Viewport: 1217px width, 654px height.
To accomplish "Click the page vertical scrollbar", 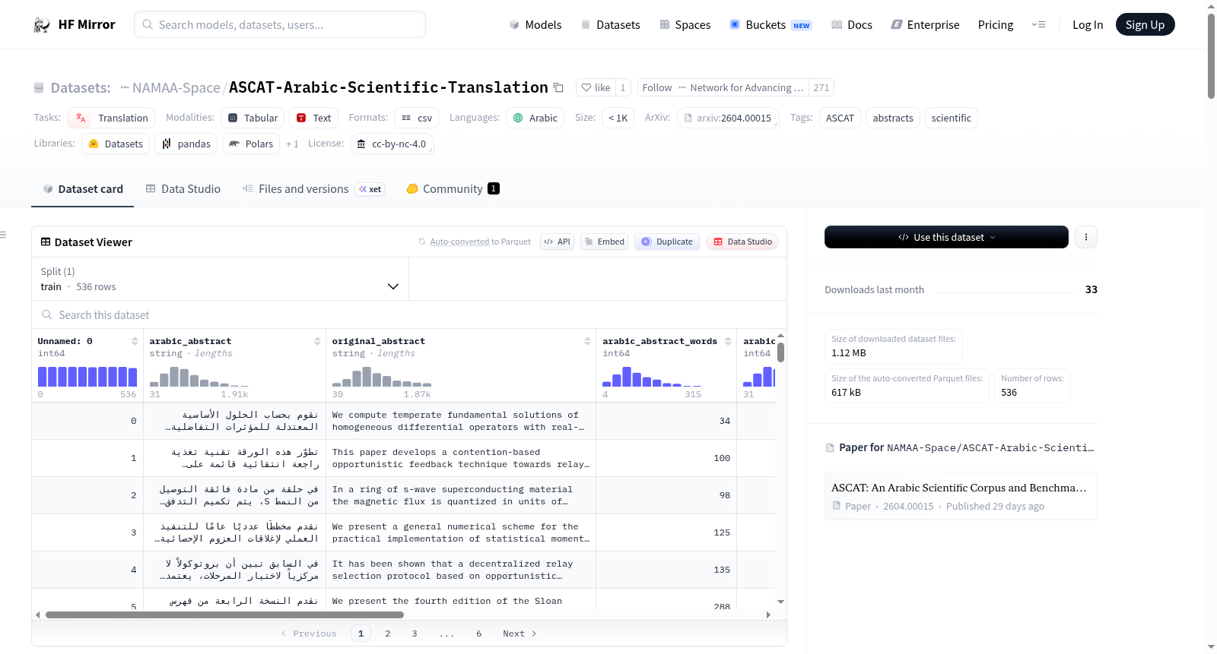I will coord(1212,56).
